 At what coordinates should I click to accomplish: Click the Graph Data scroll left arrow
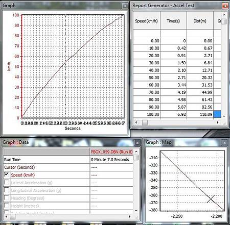tap(6, 217)
